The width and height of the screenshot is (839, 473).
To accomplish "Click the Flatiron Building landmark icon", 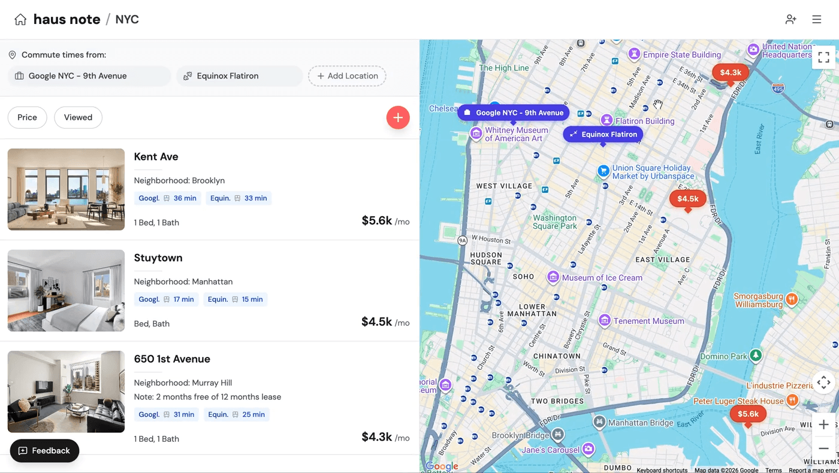I will tap(606, 120).
